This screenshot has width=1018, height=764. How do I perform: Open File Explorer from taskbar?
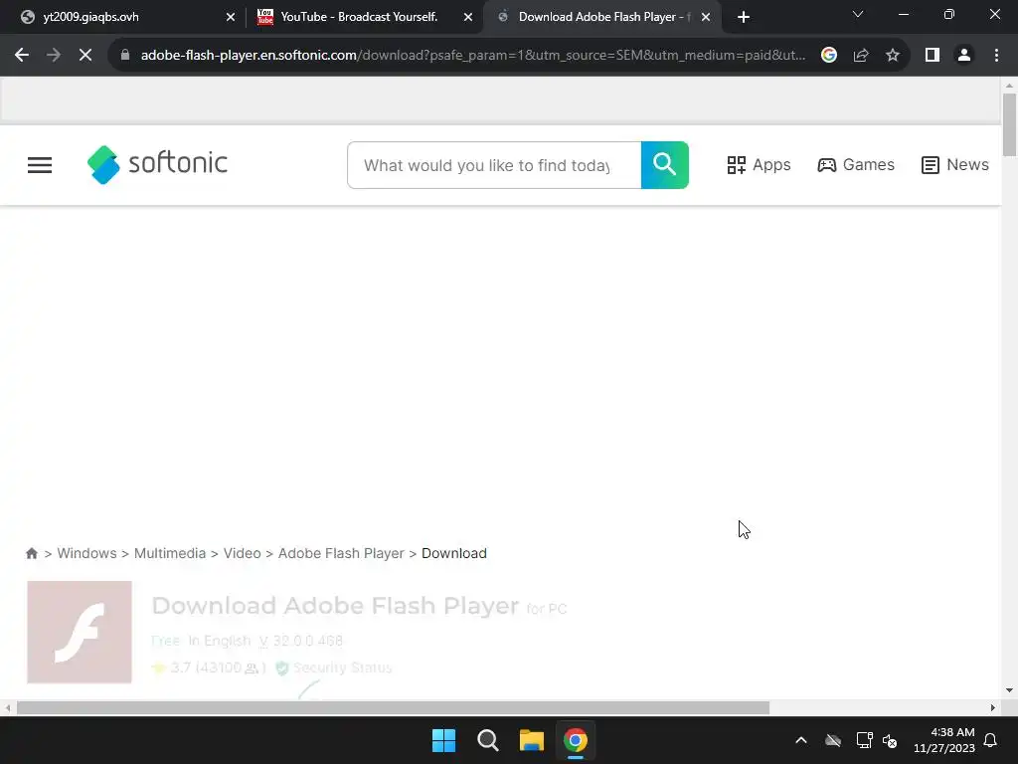pyautogui.click(x=531, y=740)
